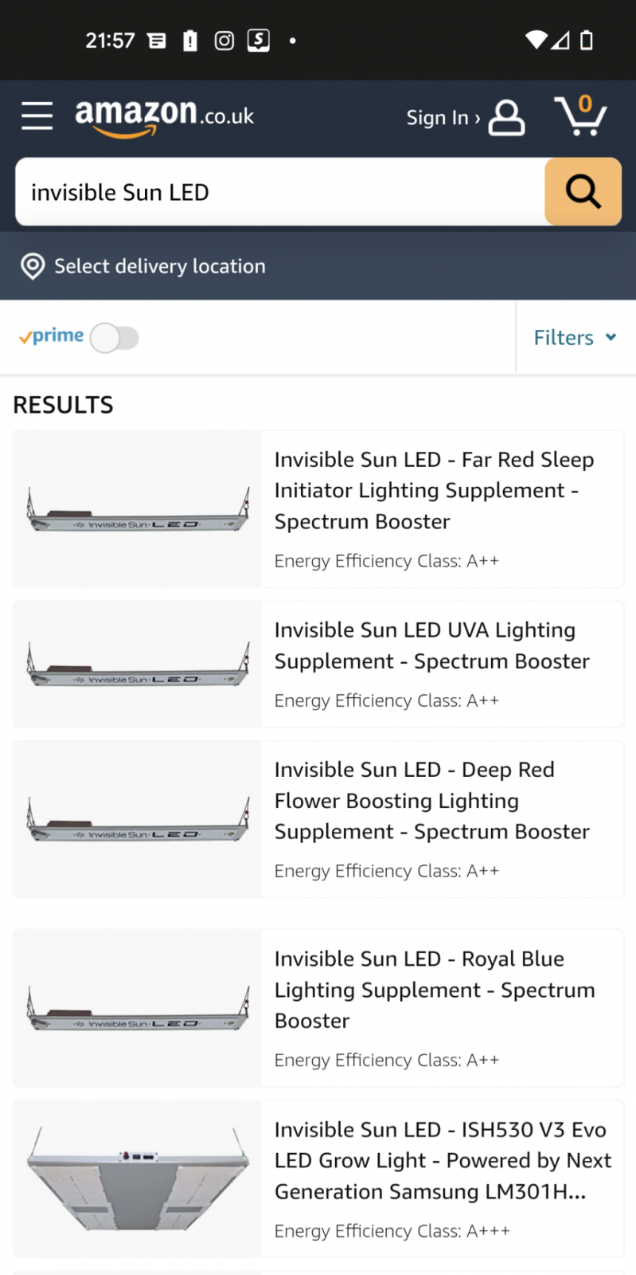Tap the delivery location pin icon

[x=33, y=266]
